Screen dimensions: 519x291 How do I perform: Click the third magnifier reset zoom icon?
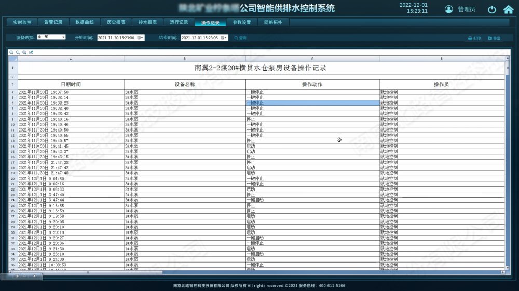click(x=24, y=52)
